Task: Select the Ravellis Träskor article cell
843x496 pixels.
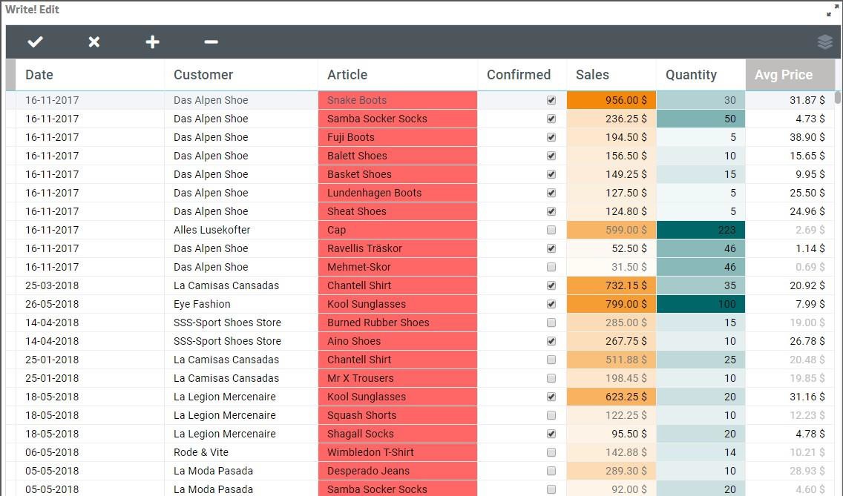Action: point(398,248)
